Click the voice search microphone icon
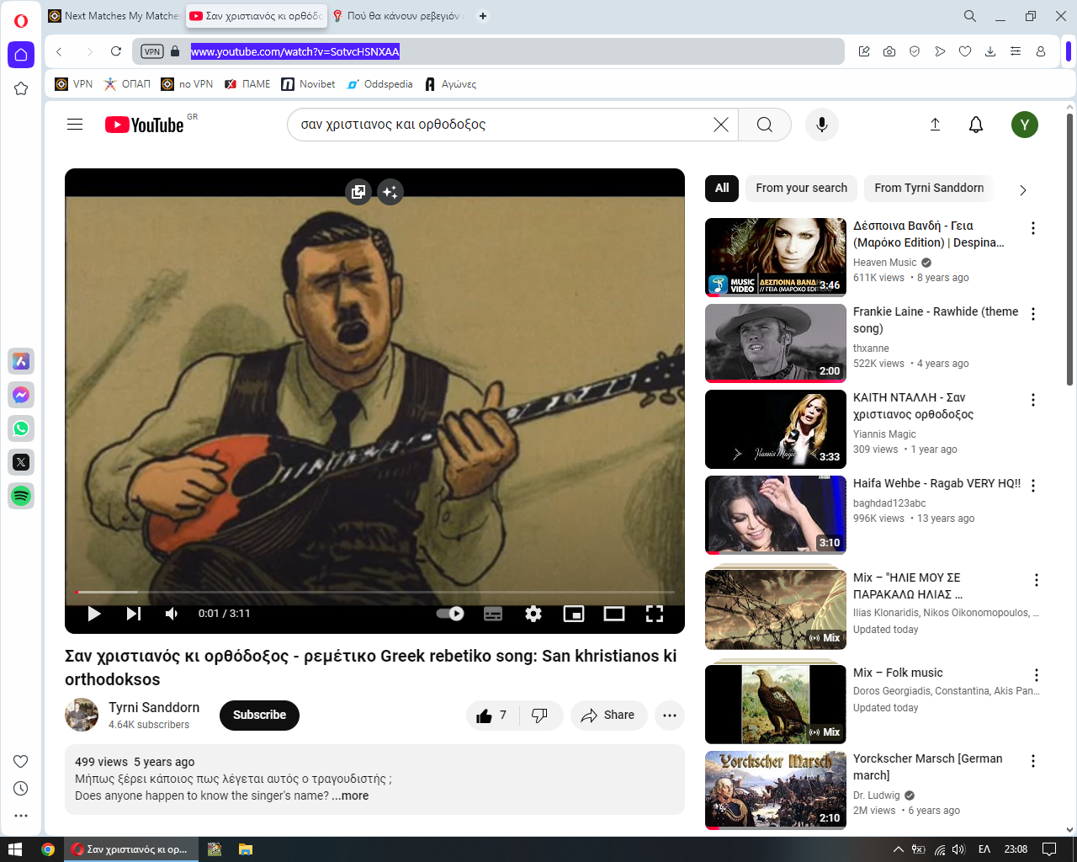 pos(821,125)
